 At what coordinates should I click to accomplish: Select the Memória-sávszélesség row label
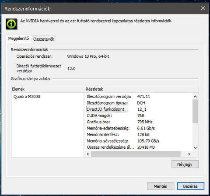(108, 141)
